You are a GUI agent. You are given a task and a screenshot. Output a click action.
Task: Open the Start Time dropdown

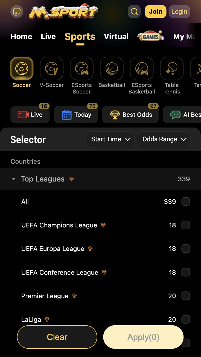pos(110,139)
